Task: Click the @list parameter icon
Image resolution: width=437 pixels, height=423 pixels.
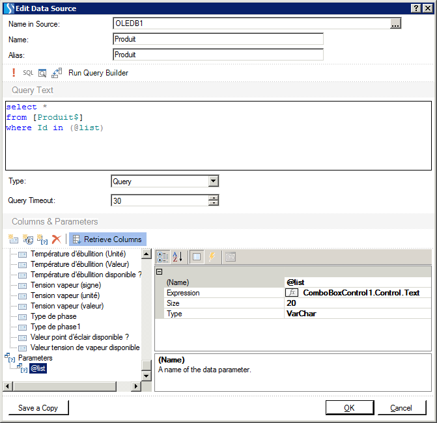Action: point(22,368)
